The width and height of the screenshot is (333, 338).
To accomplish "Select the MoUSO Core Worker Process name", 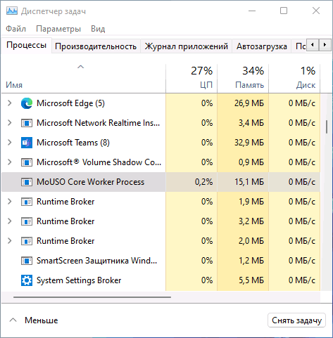I will point(90,182).
